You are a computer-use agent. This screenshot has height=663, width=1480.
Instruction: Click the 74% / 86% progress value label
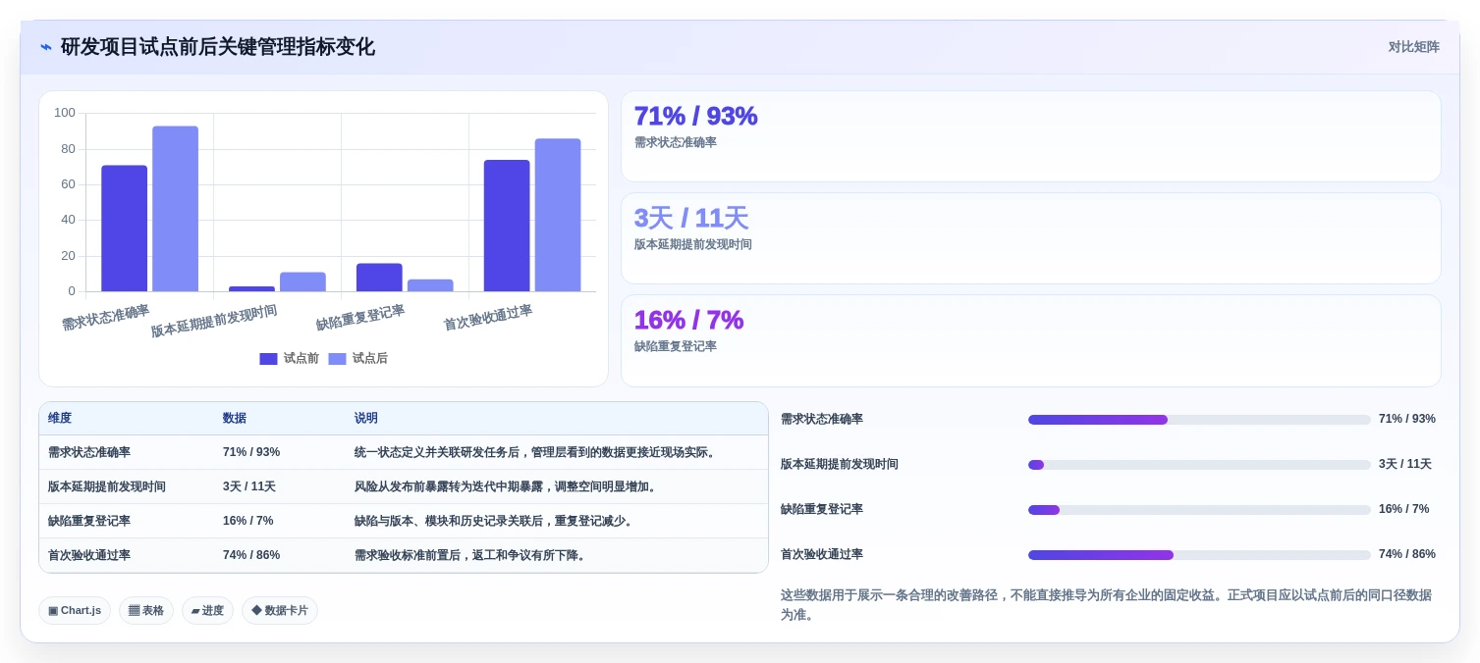coord(1407,554)
